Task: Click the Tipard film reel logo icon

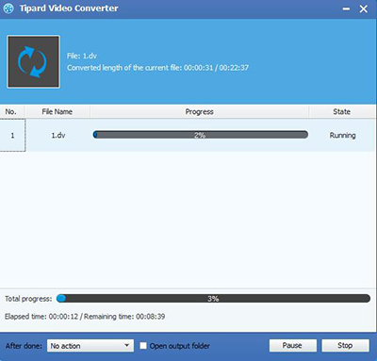Action: click(x=8, y=8)
